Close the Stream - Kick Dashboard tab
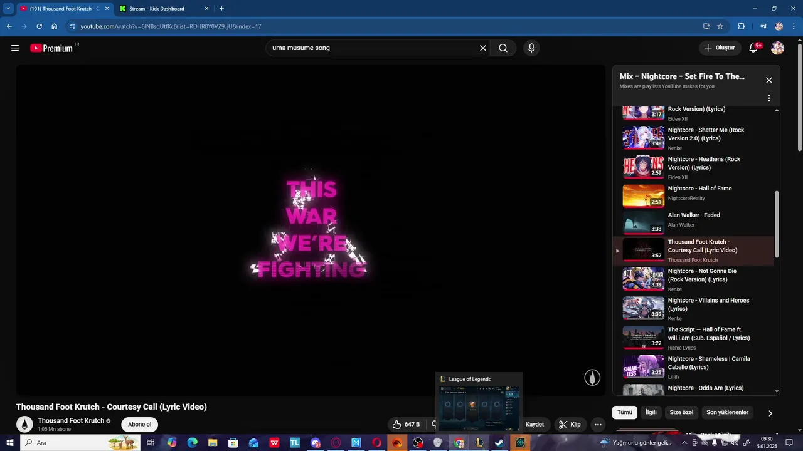 coord(206,9)
